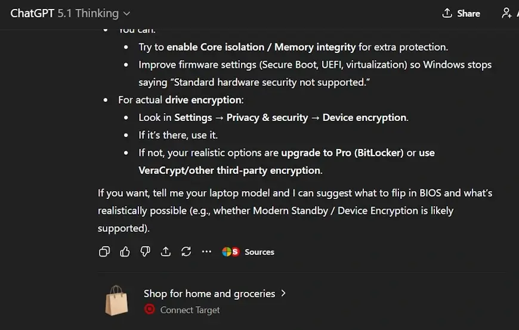This screenshot has width=519, height=330.
Task: Click the add people icon in header
Action: pyautogui.click(x=507, y=13)
